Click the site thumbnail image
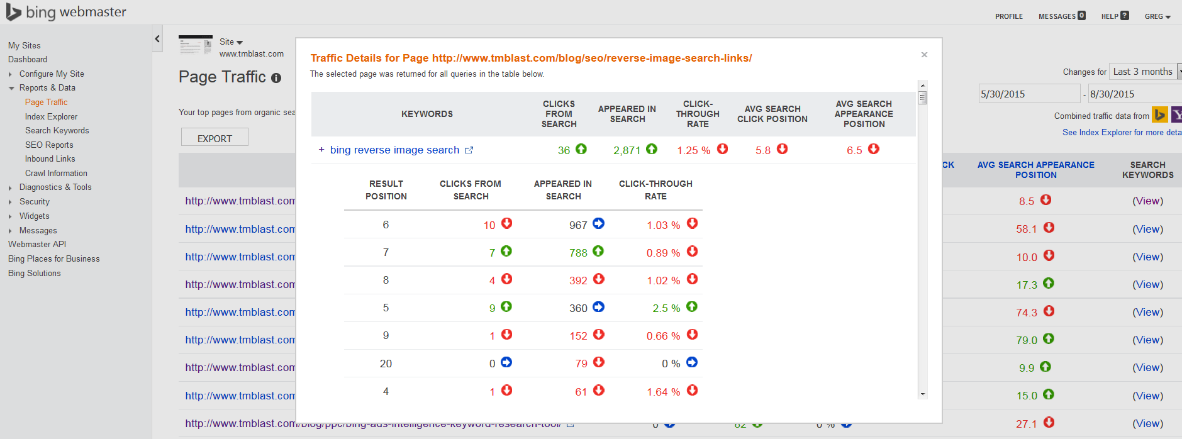The height and width of the screenshot is (439, 1182). (x=196, y=45)
